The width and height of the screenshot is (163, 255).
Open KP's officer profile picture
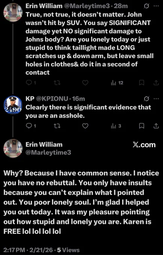click(x=13, y=105)
